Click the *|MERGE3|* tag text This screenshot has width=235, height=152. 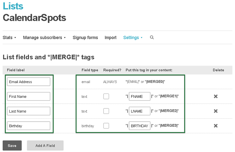pos(169,126)
